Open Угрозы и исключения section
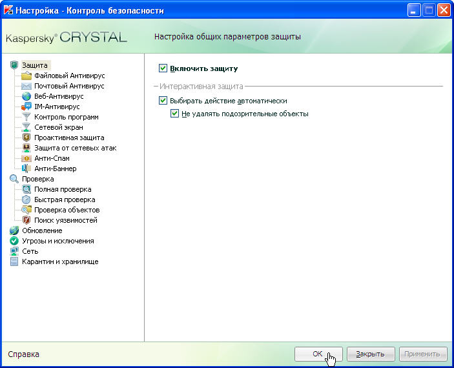 pos(58,241)
